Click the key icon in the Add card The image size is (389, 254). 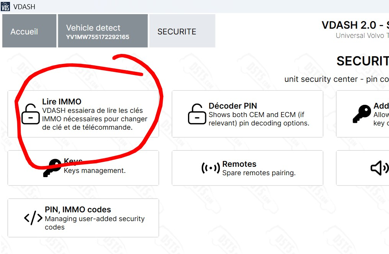(362, 114)
